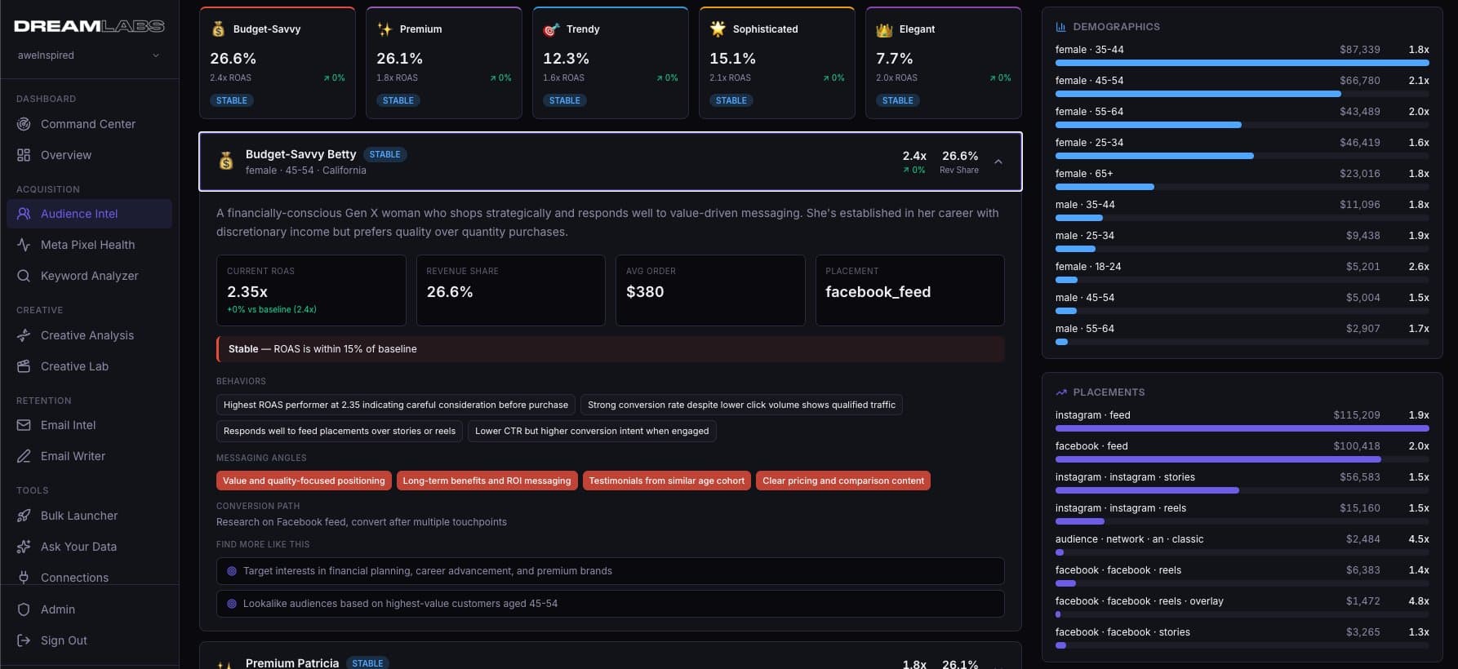Select the Sophisticated persona card
The image size is (1458, 669).
click(x=776, y=64)
